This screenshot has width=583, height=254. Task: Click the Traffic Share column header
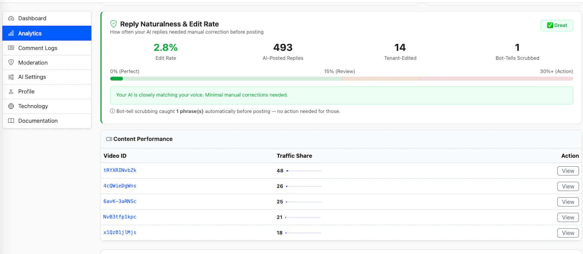coord(294,156)
